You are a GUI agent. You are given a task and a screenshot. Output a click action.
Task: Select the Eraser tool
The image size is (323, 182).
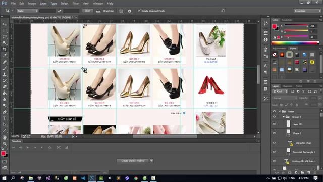(5, 87)
